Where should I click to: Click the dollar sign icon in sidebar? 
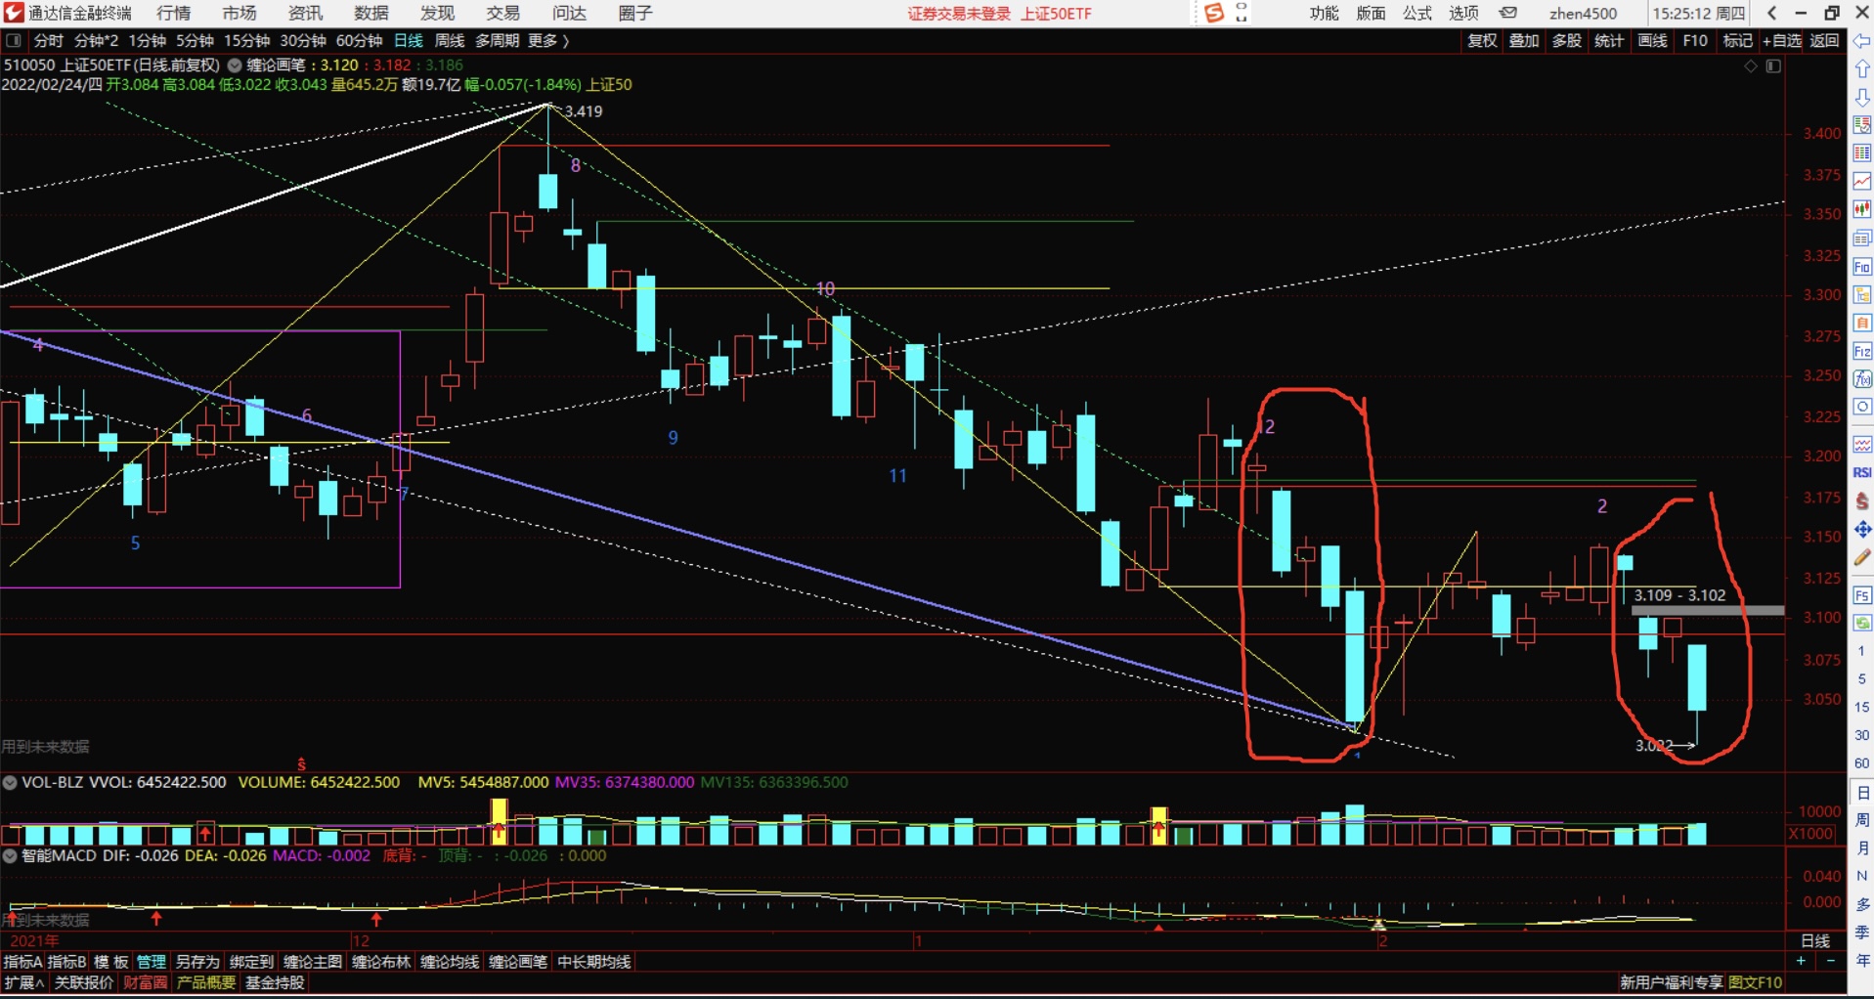click(1862, 500)
